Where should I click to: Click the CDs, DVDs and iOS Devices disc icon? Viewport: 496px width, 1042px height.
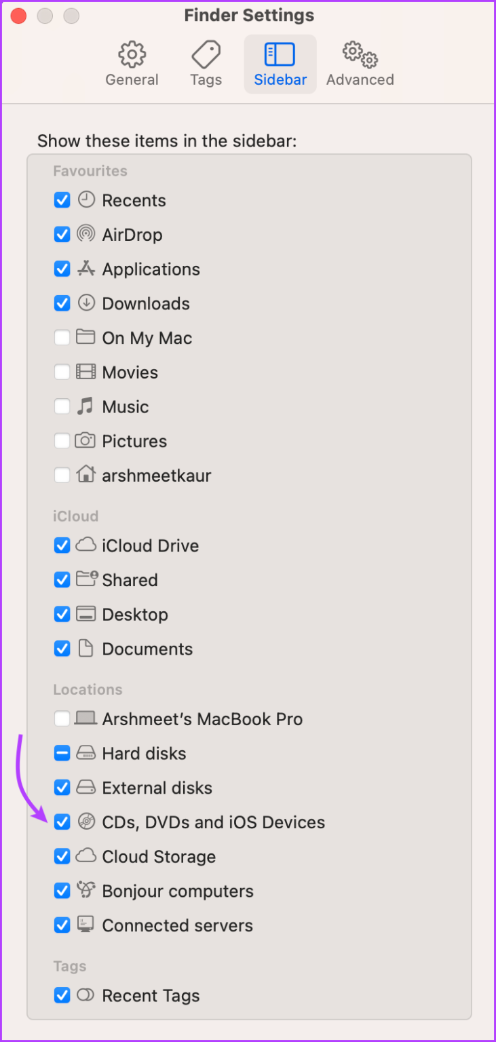point(86,822)
